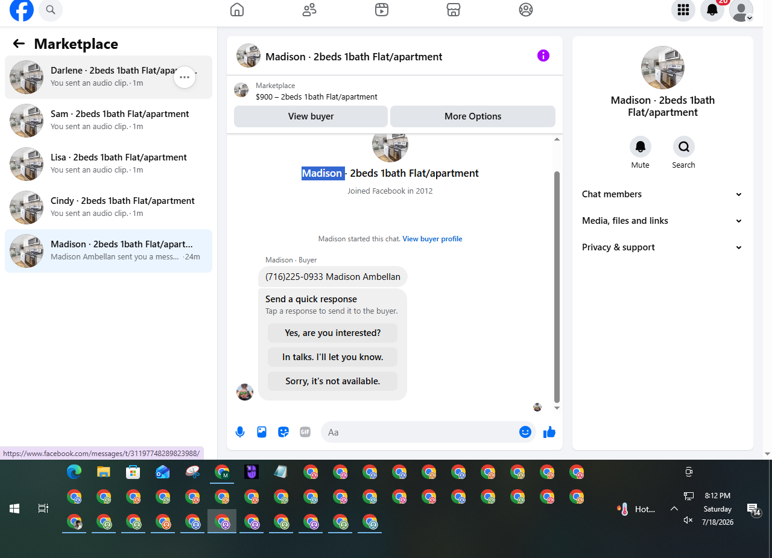The width and height of the screenshot is (772, 558).
Task: Show hidden system tray icons
Action: [674, 509]
